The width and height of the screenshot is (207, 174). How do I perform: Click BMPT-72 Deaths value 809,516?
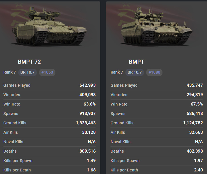coord(87,151)
